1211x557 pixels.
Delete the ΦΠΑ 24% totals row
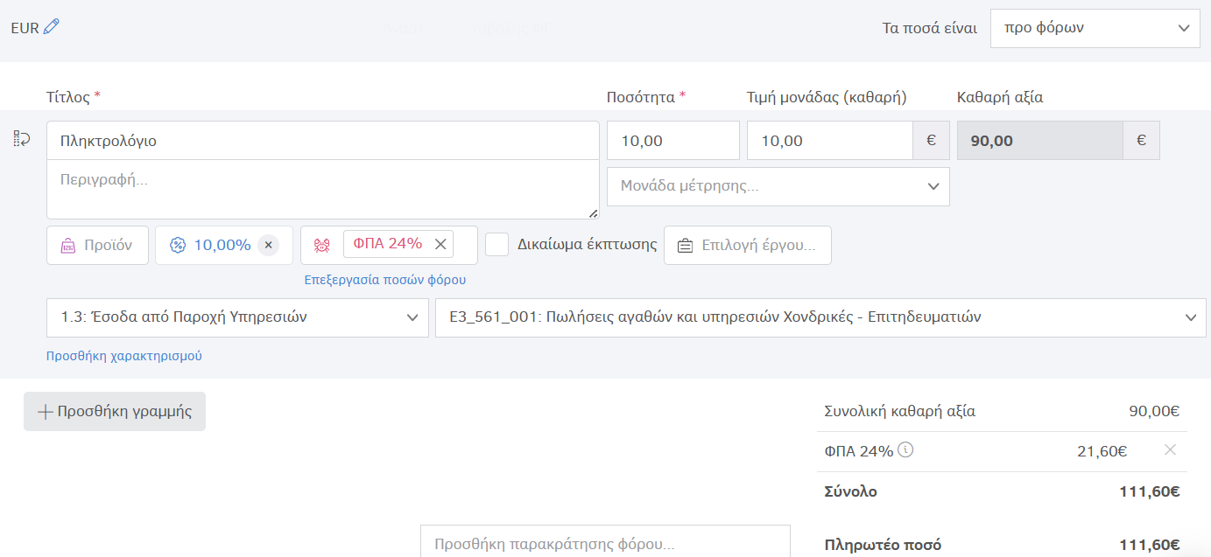[x=1170, y=450]
